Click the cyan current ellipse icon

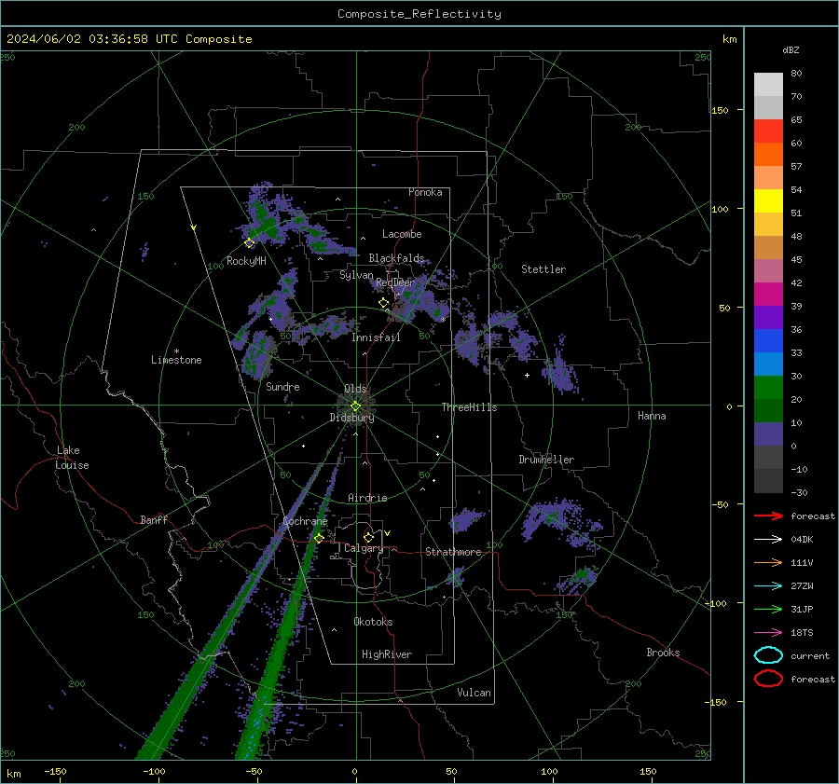tap(768, 655)
